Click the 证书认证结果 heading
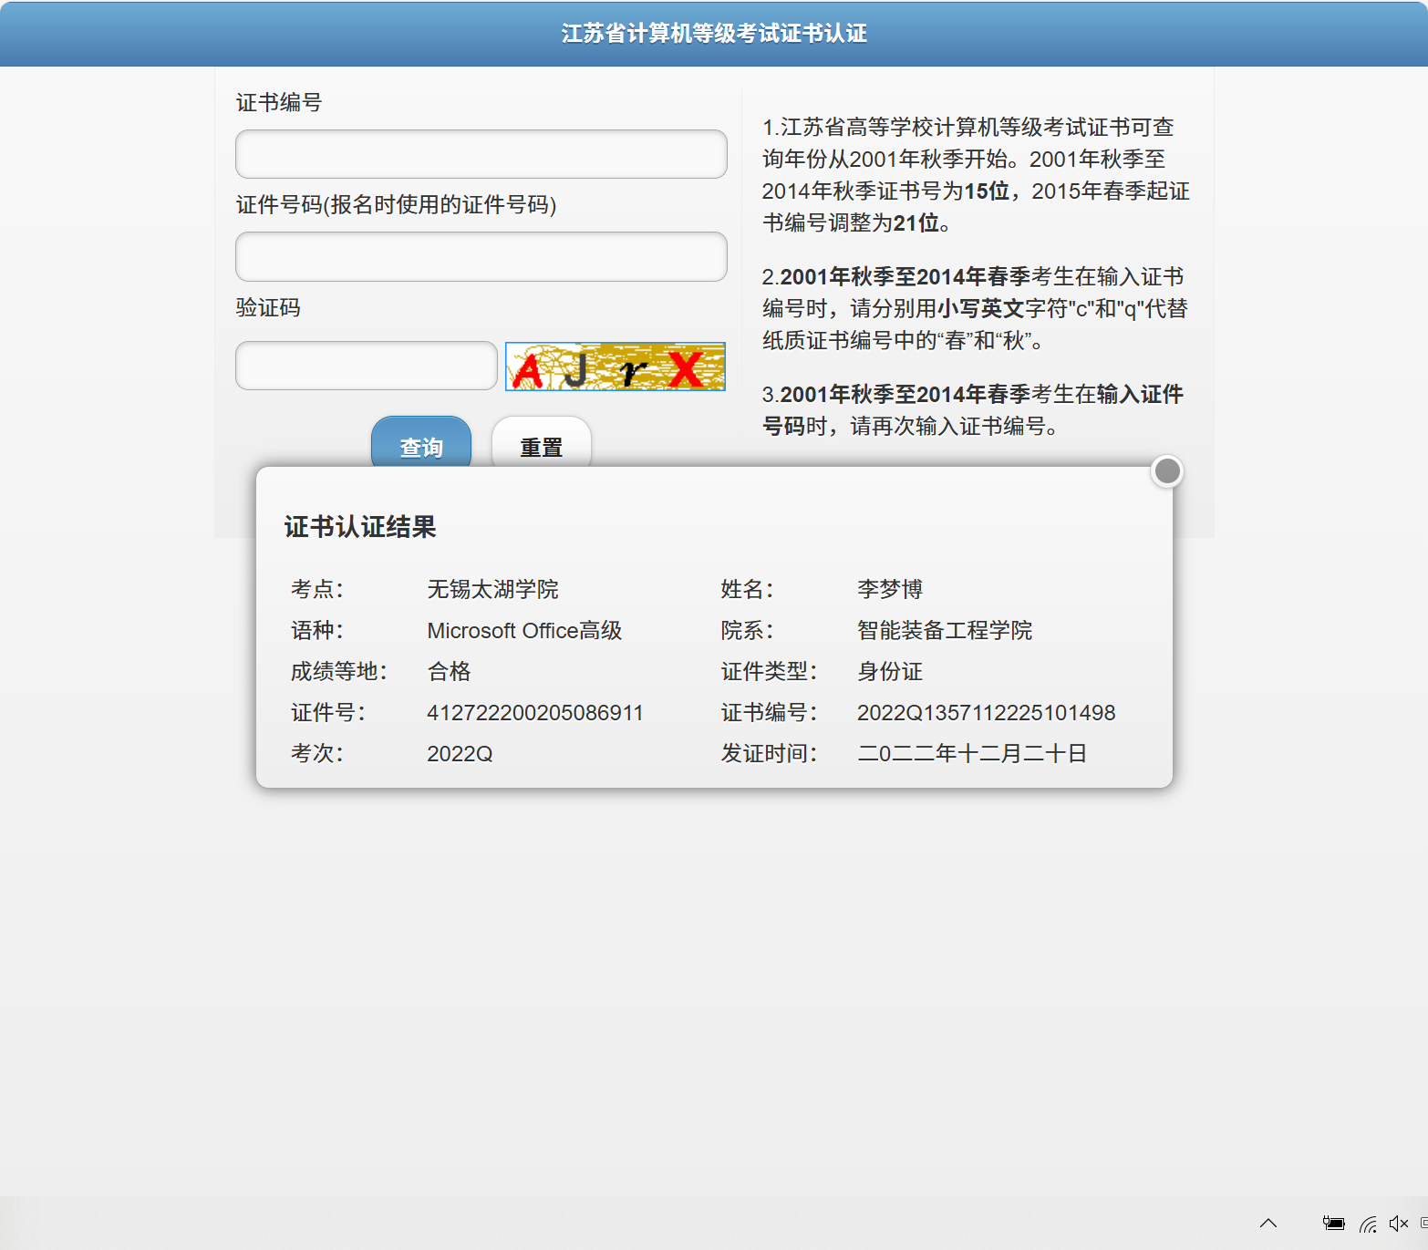This screenshot has height=1250, width=1428. pyautogui.click(x=360, y=527)
